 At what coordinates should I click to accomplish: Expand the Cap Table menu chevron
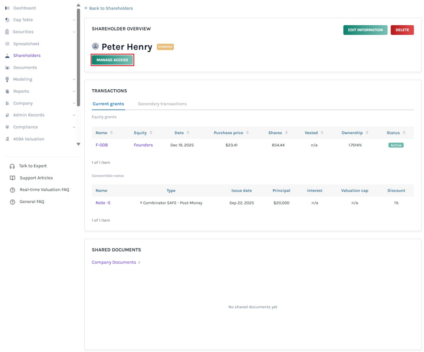[74, 20]
